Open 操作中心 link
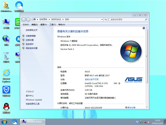 [30, 96]
